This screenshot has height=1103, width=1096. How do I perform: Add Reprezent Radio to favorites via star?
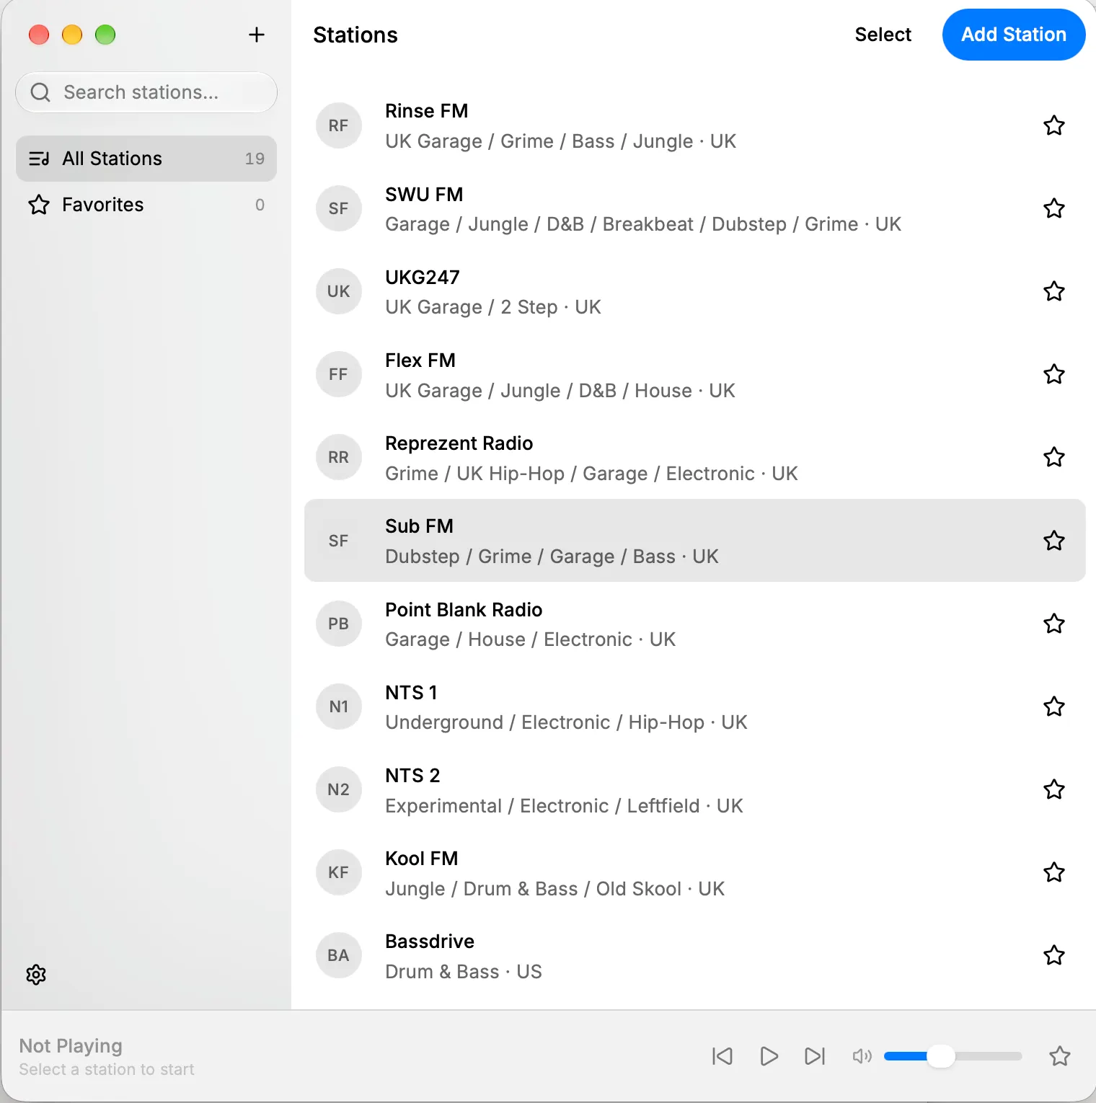pos(1054,457)
